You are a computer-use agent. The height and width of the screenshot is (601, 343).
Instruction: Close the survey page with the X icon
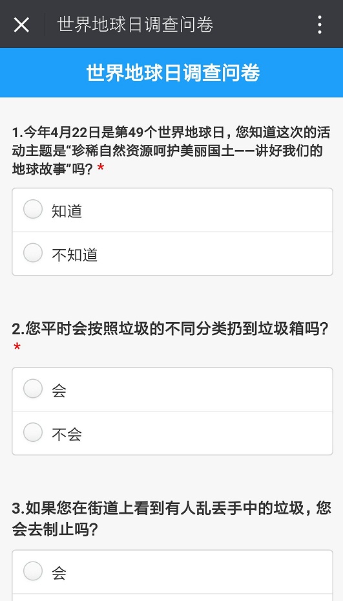(21, 25)
